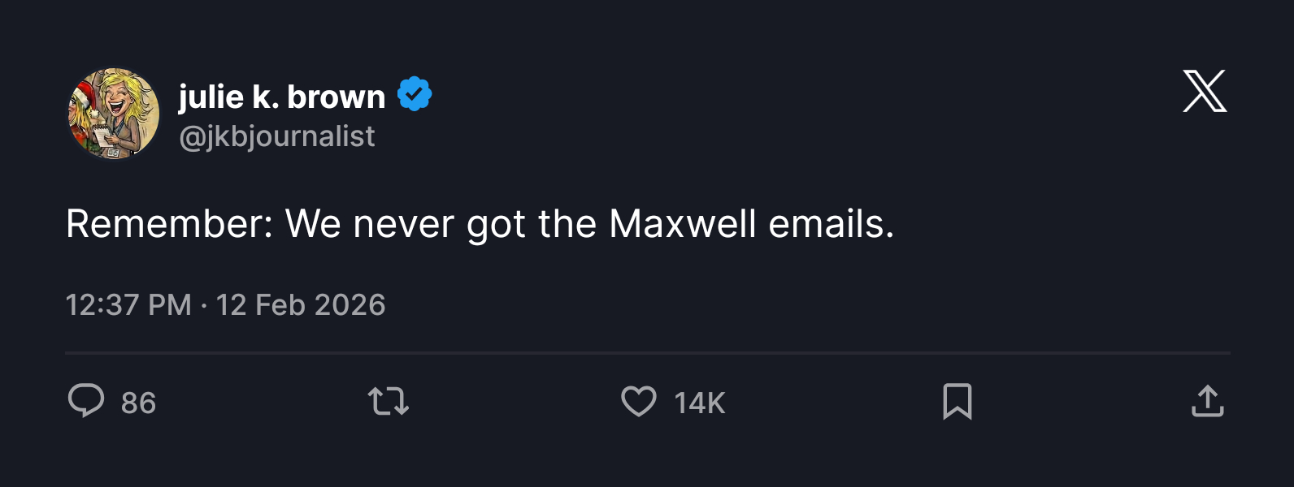1294x487 pixels.
Task: Click the display name julie k. brown
Action: [x=282, y=97]
